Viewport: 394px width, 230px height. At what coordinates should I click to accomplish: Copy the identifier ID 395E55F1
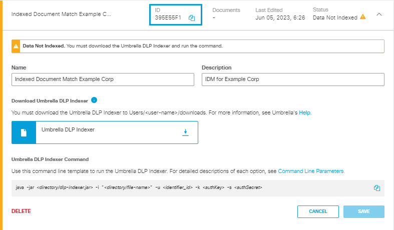192,18
